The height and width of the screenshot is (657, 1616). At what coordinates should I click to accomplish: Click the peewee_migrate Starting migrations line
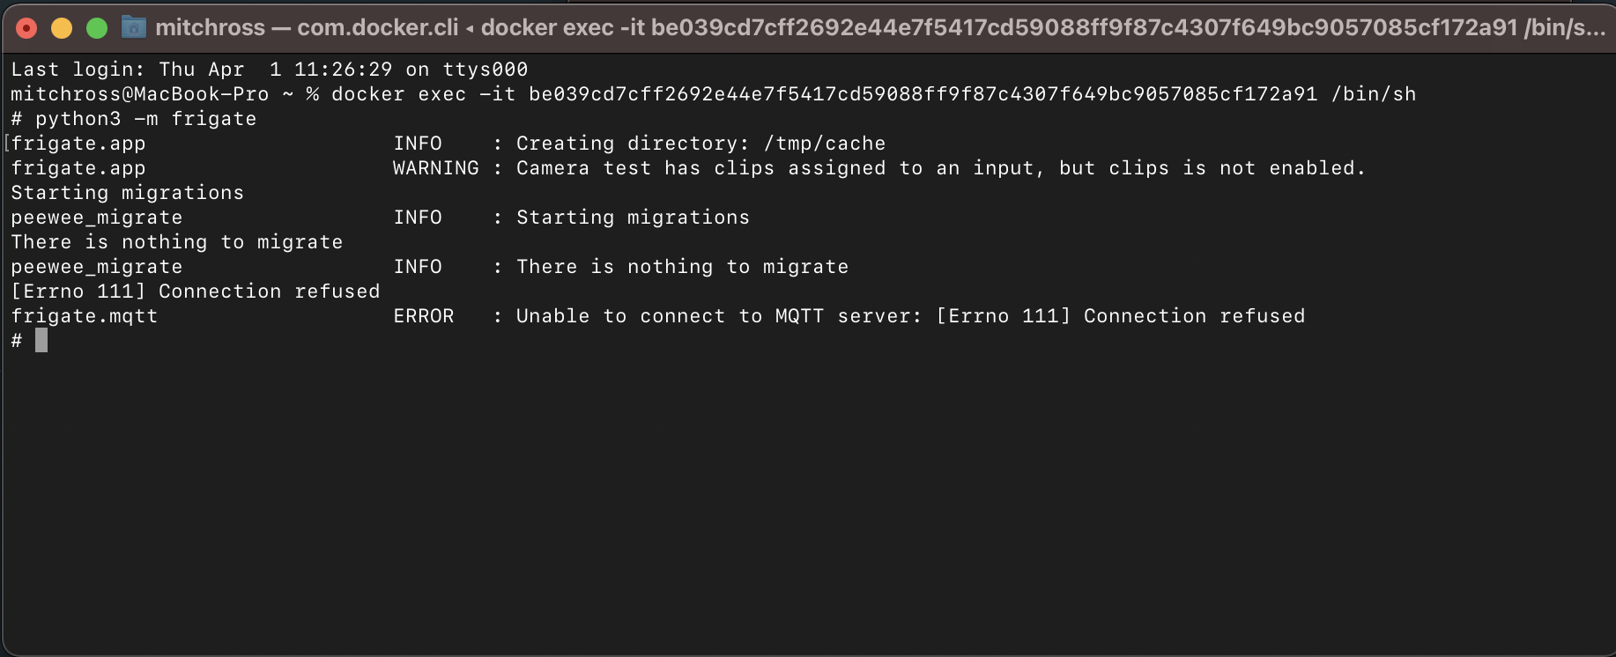[379, 217]
